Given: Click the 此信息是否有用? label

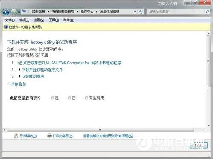Looking at the screenshot, I should 25,98.
